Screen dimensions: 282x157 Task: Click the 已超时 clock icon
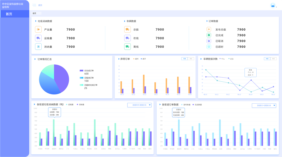tap(209, 47)
